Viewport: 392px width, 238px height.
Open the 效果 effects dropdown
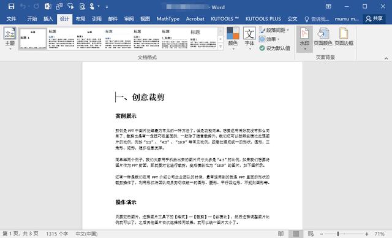point(269,39)
